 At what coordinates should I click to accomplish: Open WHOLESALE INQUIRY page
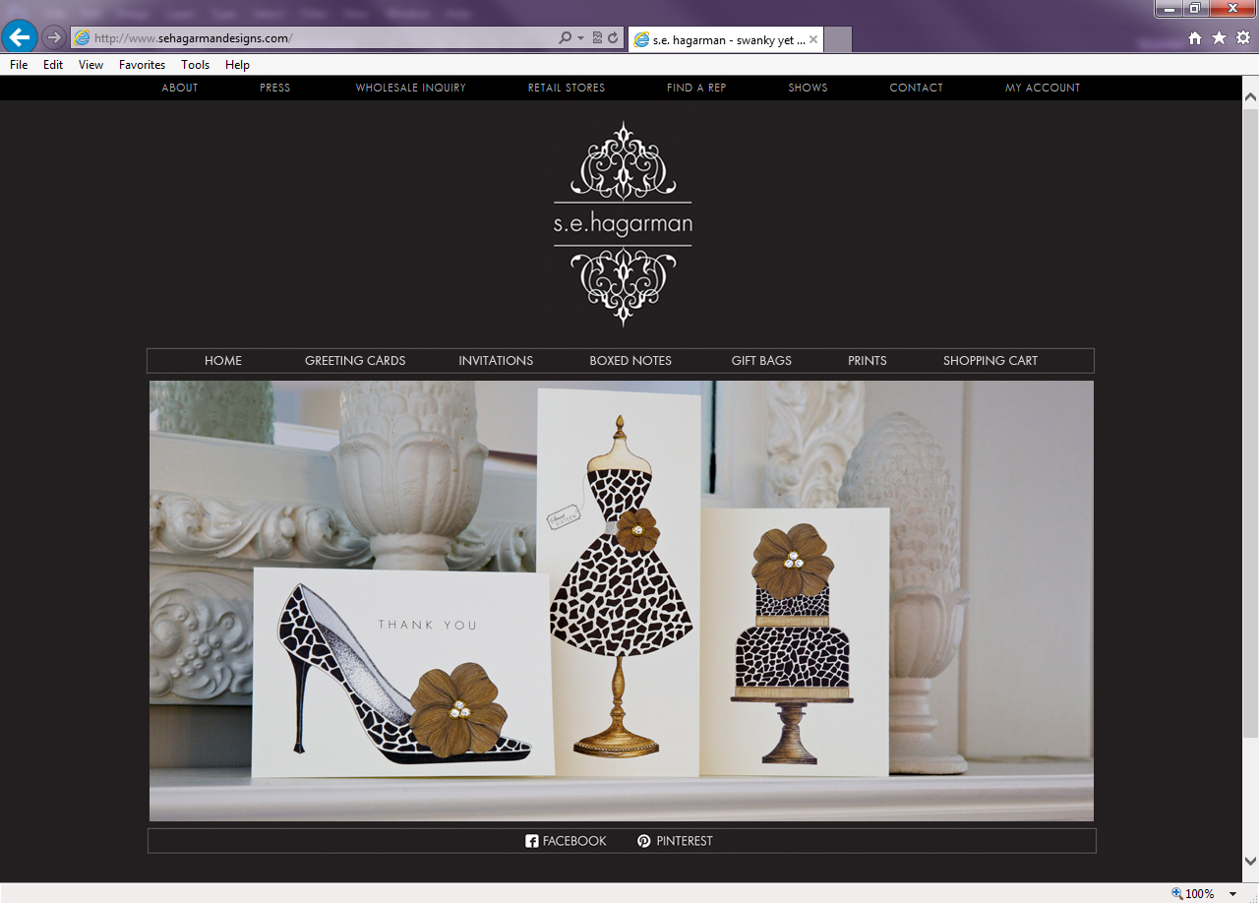pyautogui.click(x=411, y=88)
